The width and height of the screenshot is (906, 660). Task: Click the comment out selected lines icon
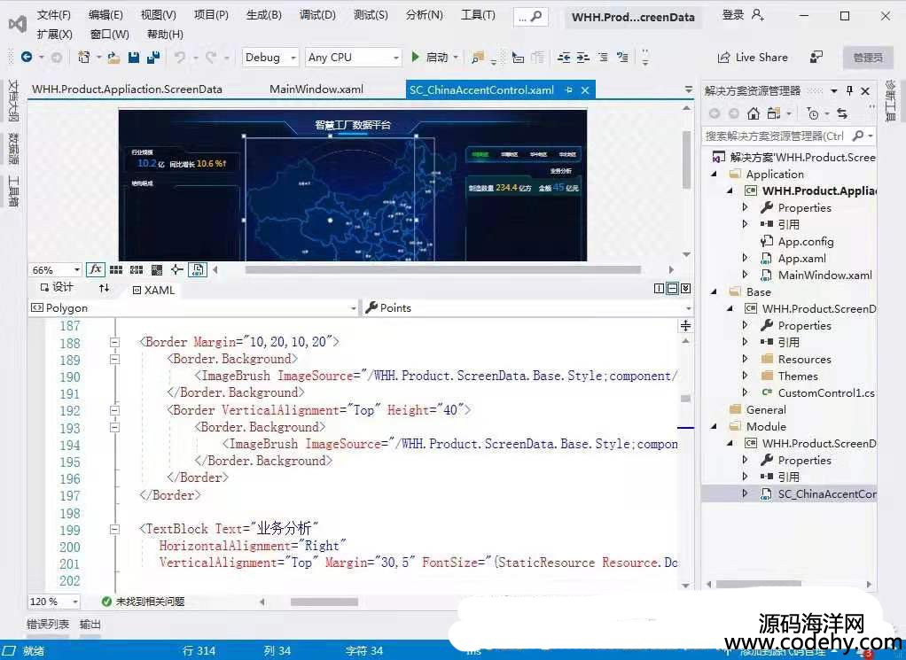tap(603, 57)
